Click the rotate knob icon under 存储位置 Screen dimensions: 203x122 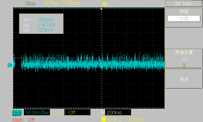pos(184,59)
